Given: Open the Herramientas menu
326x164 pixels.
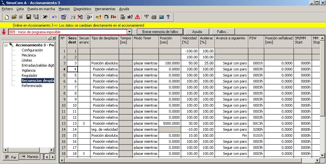Looking at the screenshot, I should pos(105,9).
